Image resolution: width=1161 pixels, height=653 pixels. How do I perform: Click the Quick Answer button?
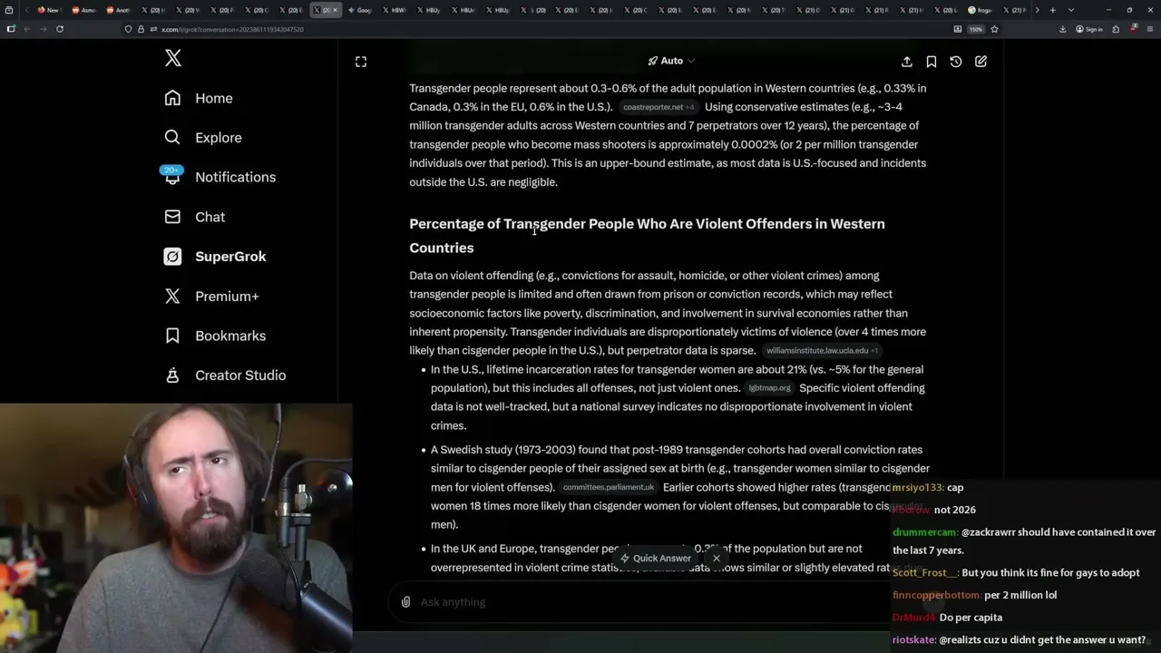656,559
